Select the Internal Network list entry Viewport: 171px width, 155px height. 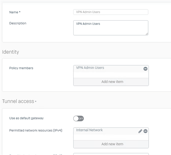click(x=106, y=131)
